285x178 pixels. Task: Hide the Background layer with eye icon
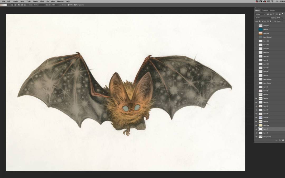[x=256, y=137]
